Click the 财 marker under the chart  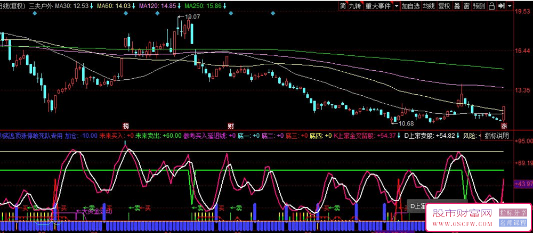point(231,126)
